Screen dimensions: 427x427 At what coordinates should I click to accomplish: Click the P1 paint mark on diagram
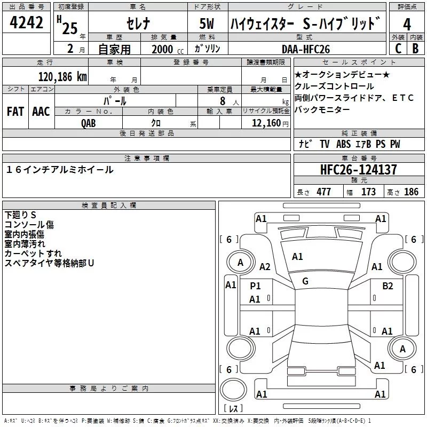point(256,286)
